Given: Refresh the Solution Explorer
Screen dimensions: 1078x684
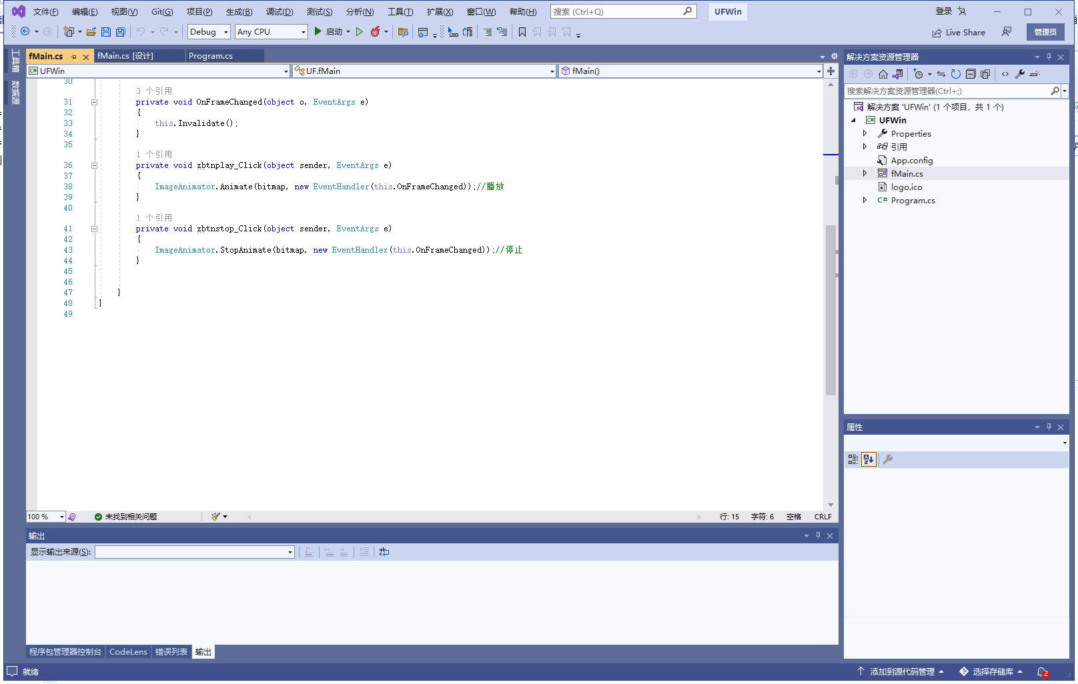Looking at the screenshot, I should tap(956, 74).
